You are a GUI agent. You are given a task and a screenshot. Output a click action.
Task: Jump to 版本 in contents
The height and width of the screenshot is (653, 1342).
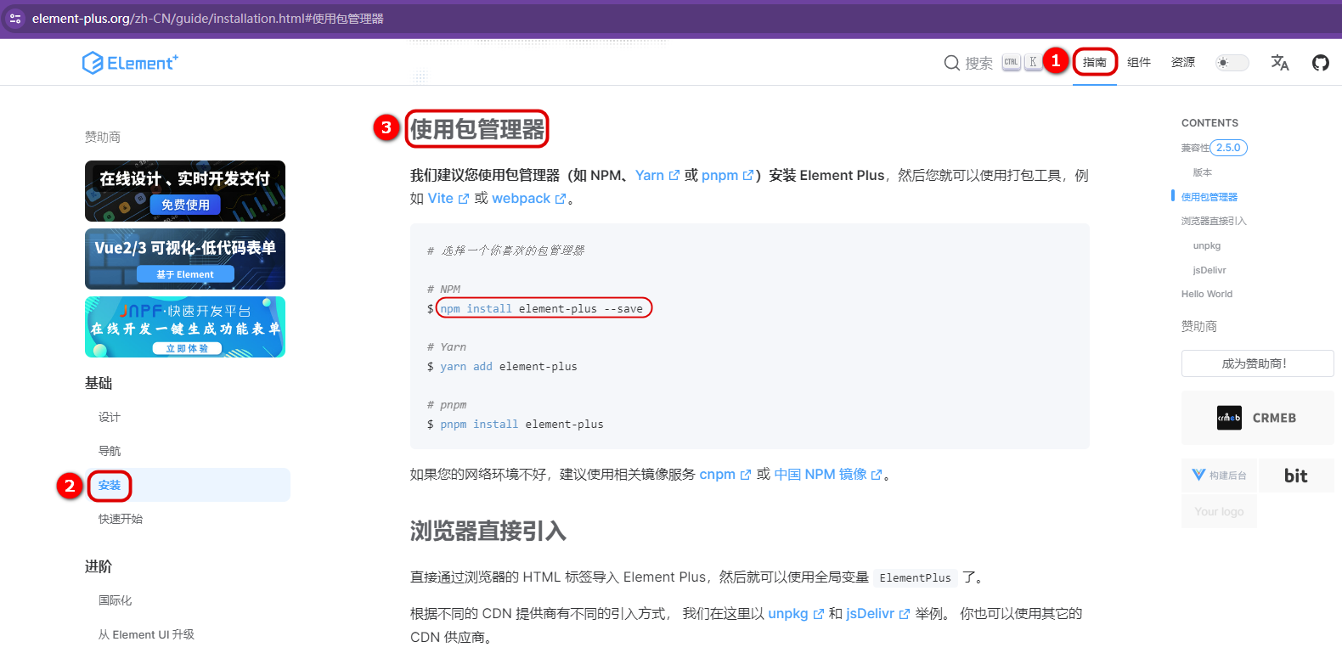1203,172
